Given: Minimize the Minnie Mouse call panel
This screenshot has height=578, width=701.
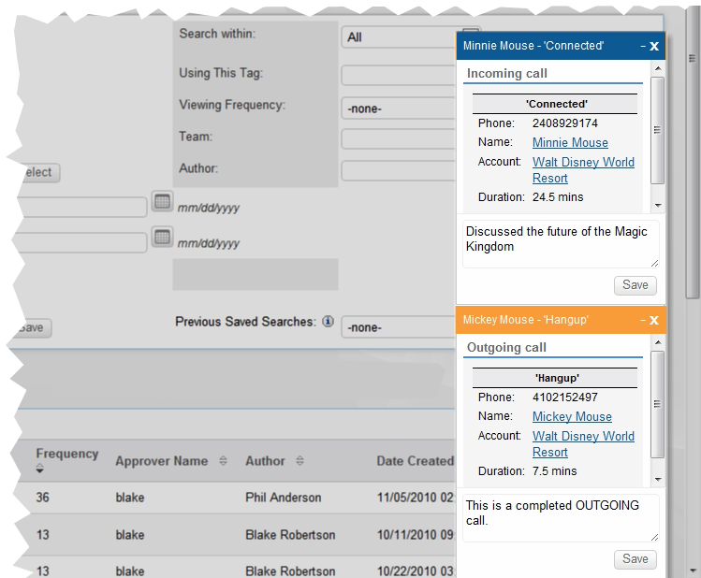Looking at the screenshot, I should 643,46.
